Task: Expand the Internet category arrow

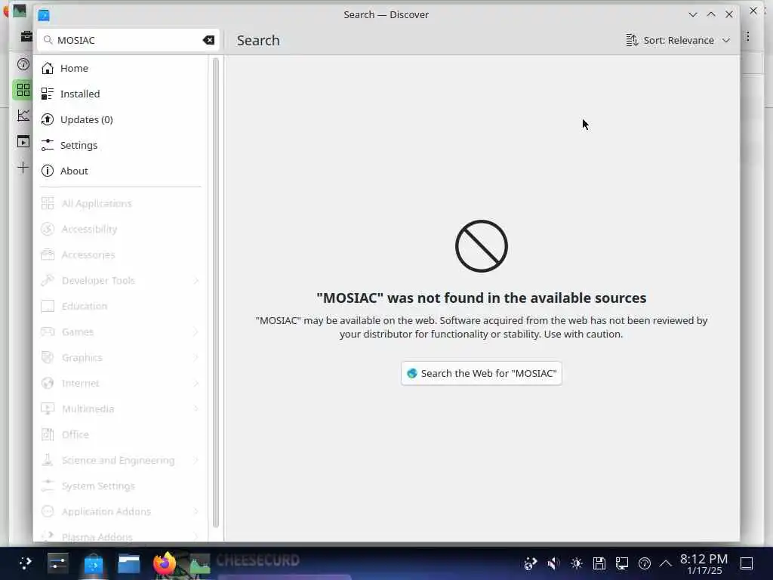Action: [x=196, y=383]
